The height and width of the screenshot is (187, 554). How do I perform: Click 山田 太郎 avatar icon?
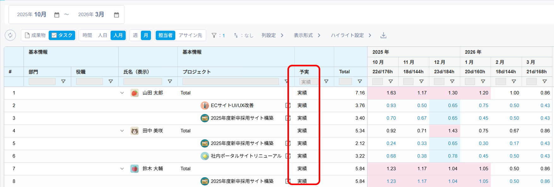[135, 93]
